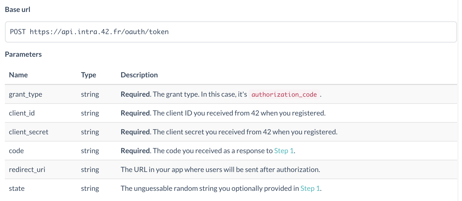Select the client_secret parameter name
The width and height of the screenshot is (462, 201).
28,132
